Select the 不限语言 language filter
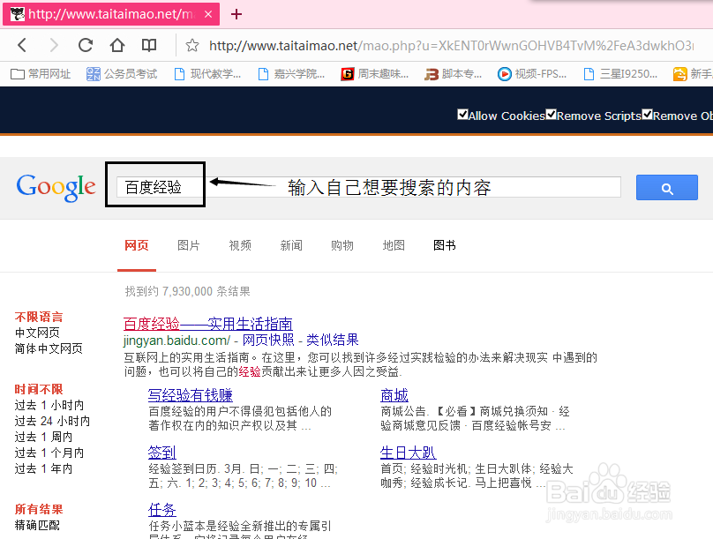 click(39, 317)
